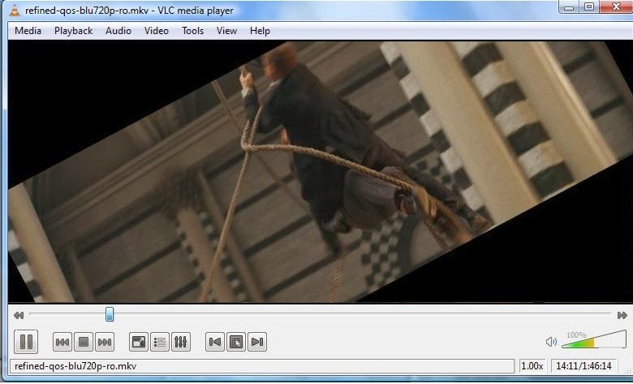Jump to previous media item
The image size is (633, 384).
62,342
